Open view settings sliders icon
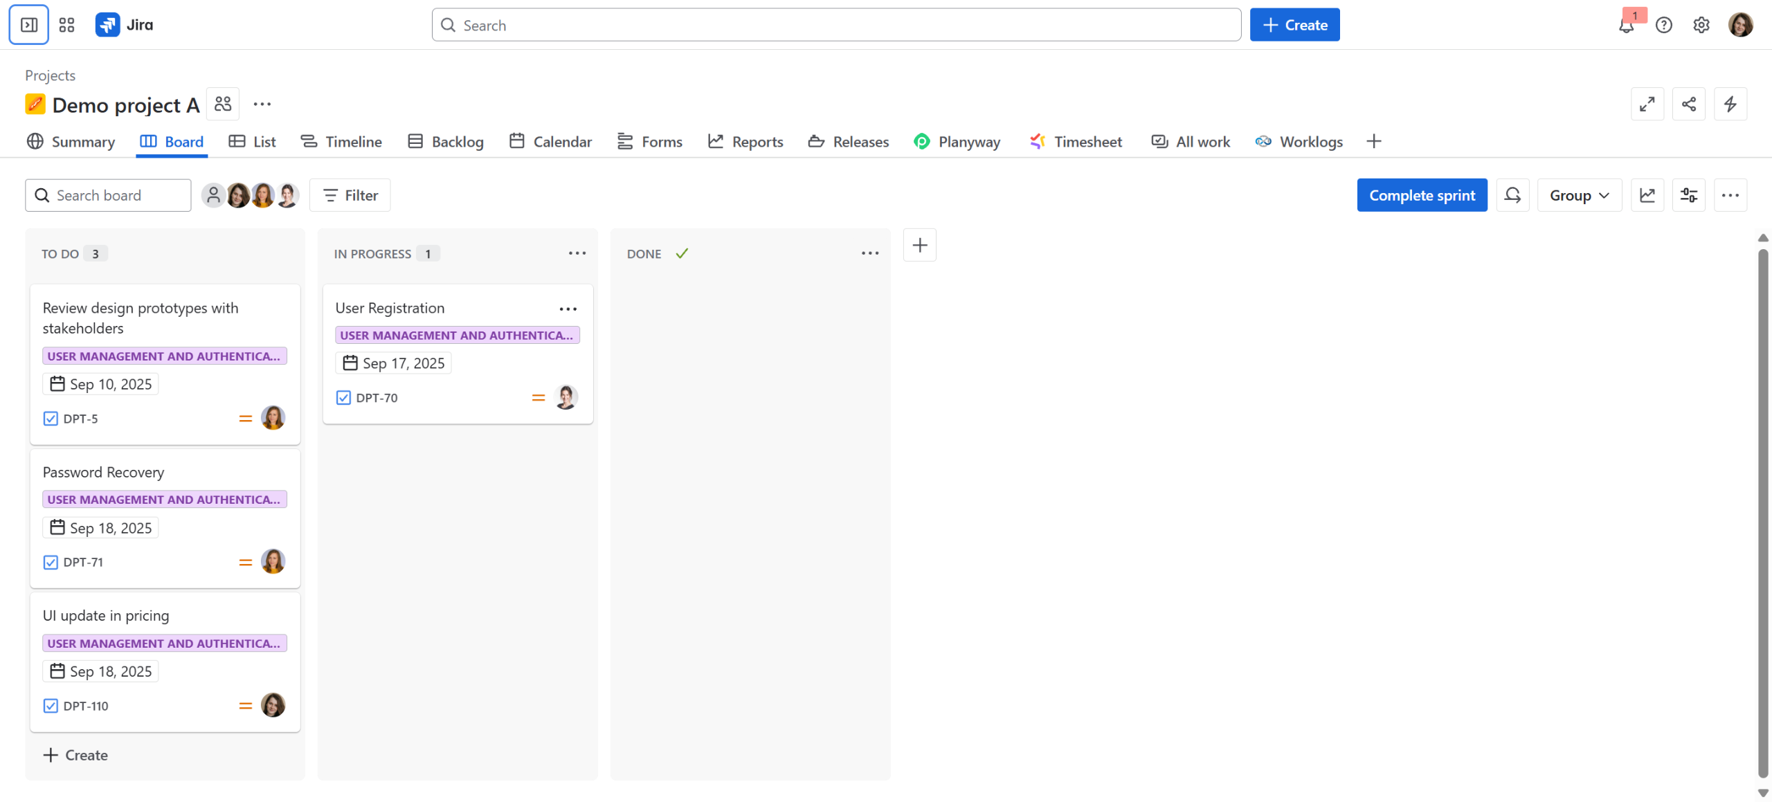Viewport: 1772px width, 802px height. coord(1688,195)
